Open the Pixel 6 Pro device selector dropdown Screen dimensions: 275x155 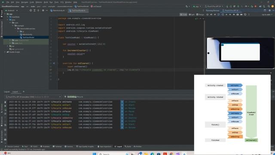(214, 6)
